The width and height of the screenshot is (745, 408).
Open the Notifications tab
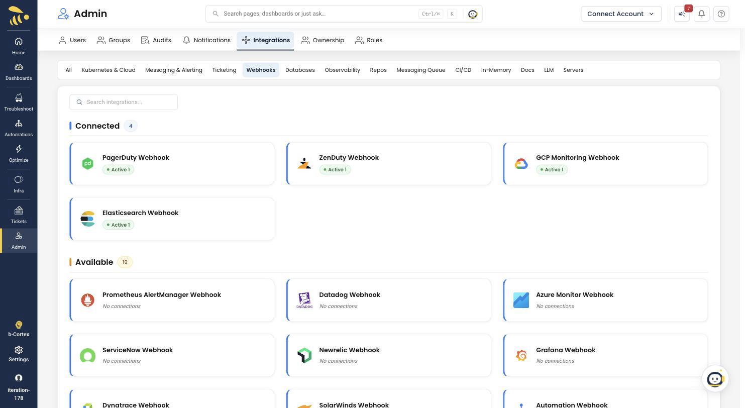[x=206, y=40]
